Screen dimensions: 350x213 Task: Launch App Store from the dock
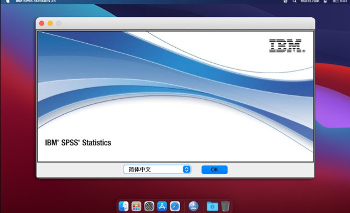pyautogui.click(x=162, y=206)
